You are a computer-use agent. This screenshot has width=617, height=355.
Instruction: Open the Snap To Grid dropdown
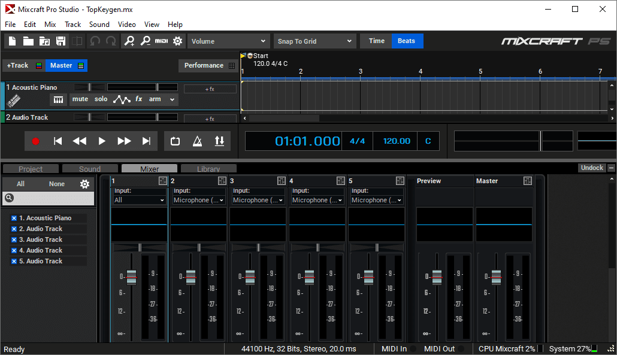click(x=315, y=41)
